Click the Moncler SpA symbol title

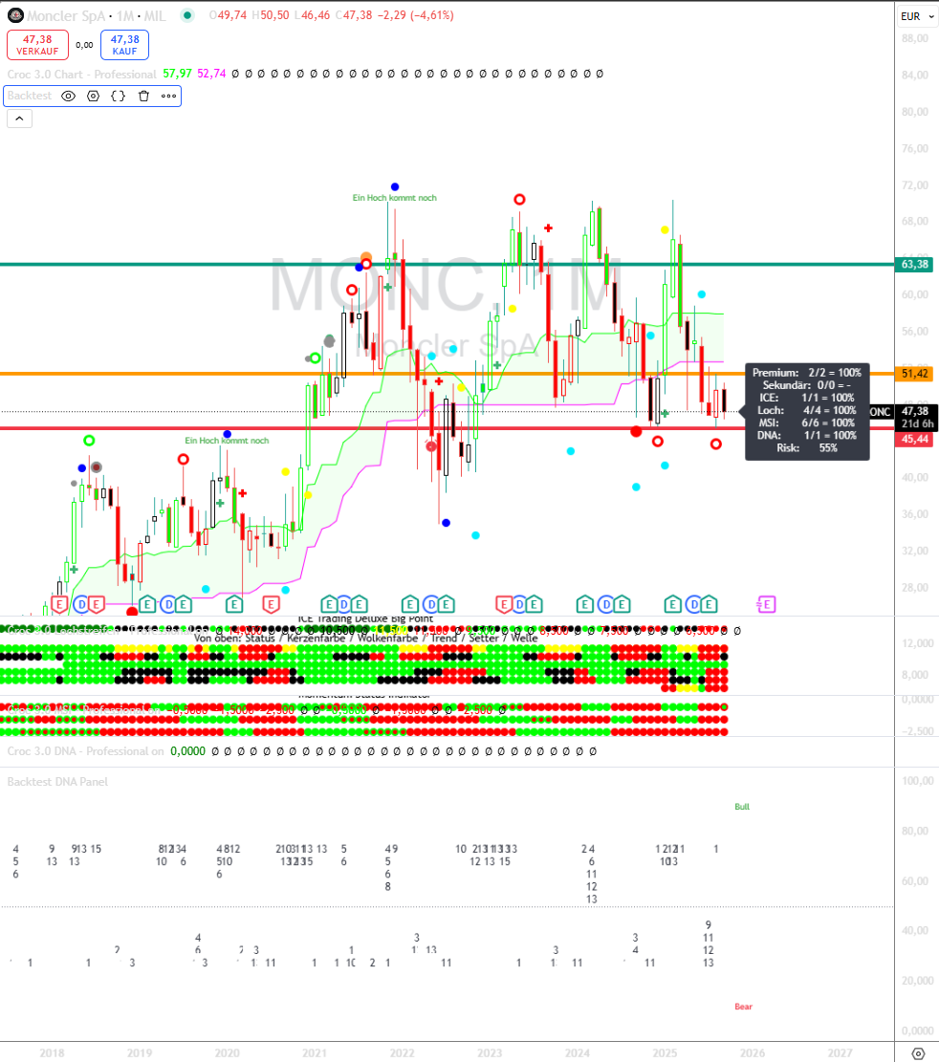click(65, 16)
